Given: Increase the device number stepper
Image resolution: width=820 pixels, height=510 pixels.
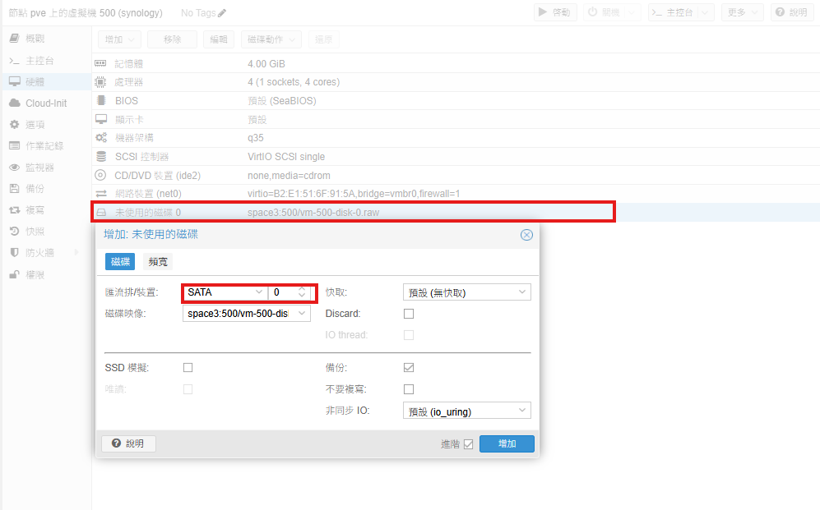Looking at the screenshot, I should [x=302, y=289].
